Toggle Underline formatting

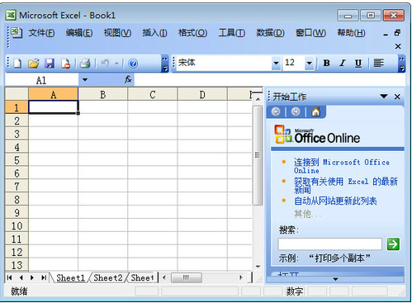358,63
